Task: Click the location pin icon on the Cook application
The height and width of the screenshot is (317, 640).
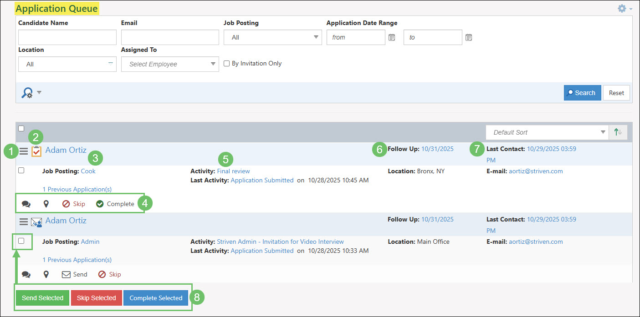Action: (46, 203)
